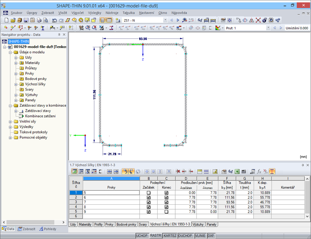Click the rainbow color results icon
The width and height of the screenshot is (311, 239).
point(218,28)
